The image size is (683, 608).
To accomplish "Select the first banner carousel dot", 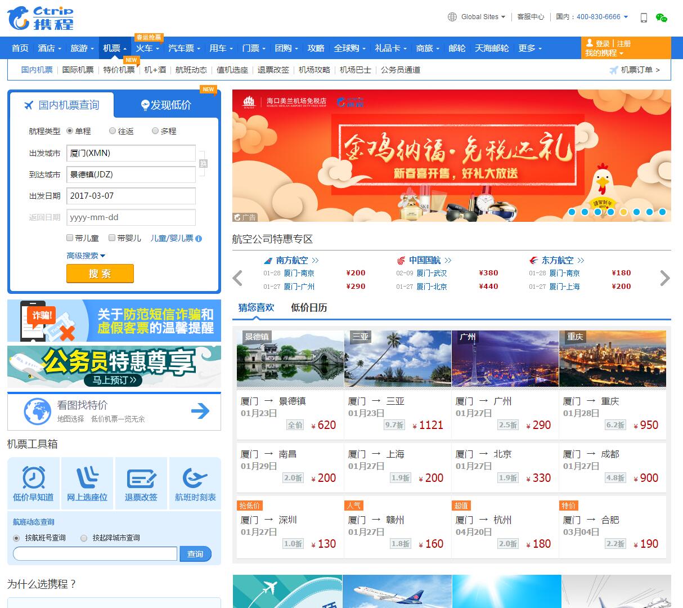I will (x=572, y=212).
